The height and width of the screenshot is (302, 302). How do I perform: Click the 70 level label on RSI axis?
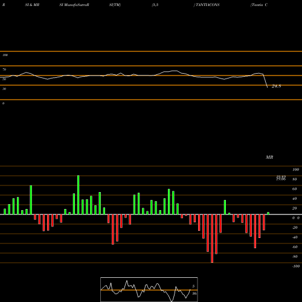4,69
